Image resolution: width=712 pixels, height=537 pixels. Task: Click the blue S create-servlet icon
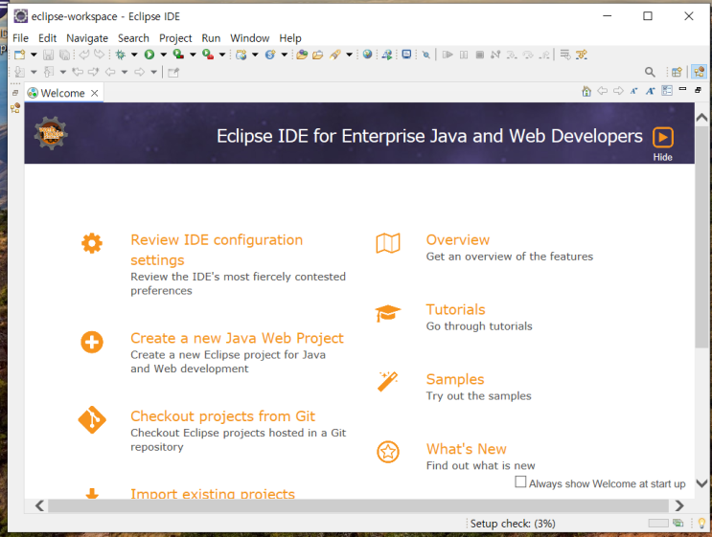270,55
